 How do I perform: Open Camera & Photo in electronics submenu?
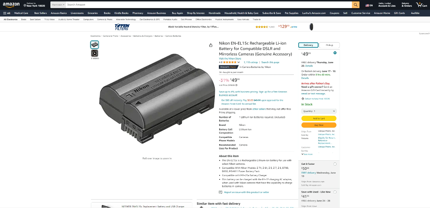click(x=105, y=19)
